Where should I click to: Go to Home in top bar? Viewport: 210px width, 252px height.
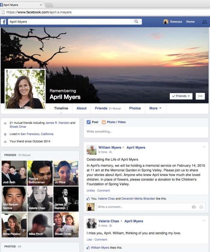tap(190, 22)
